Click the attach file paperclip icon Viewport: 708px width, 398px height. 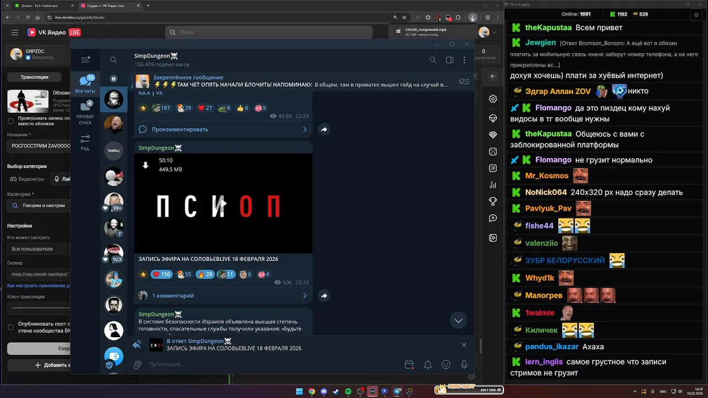pyautogui.click(x=138, y=365)
